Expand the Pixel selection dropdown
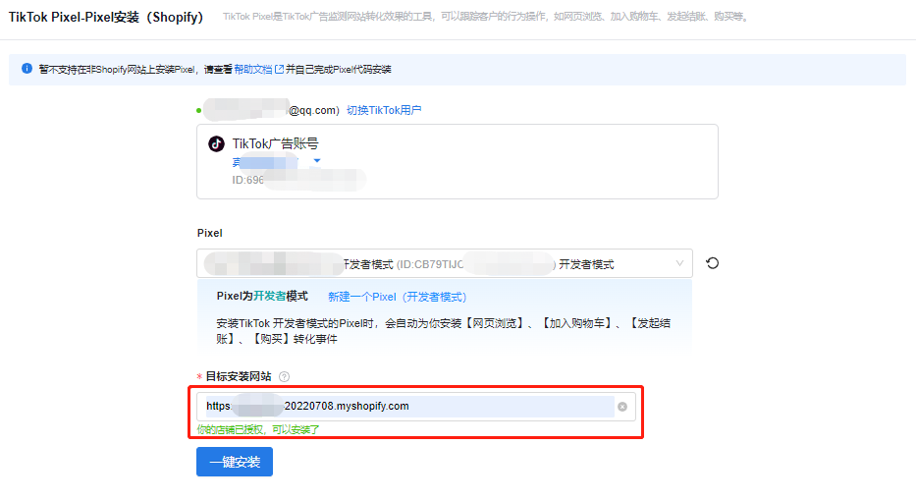This screenshot has width=916, height=500. (445, 263)
